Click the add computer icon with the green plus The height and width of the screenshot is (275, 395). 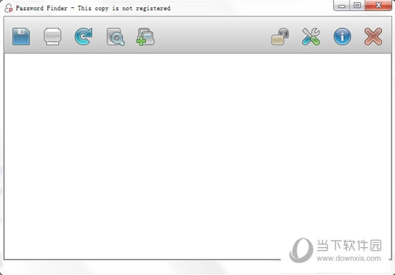(x=146, y=37)
